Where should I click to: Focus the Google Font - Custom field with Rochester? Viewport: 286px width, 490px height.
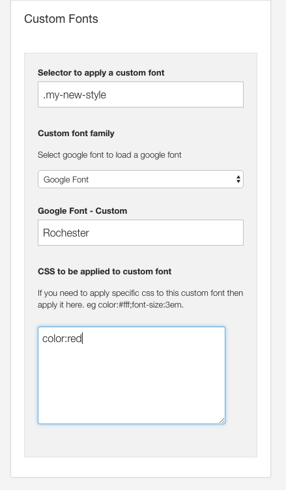point(141,233)
